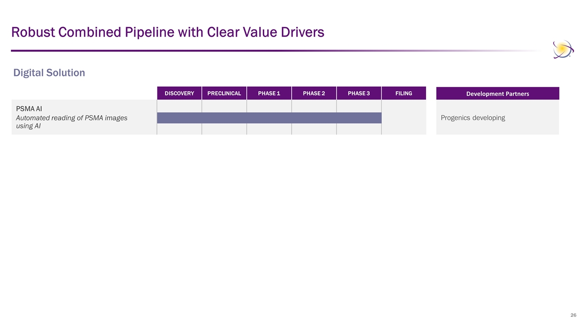
Task: Select the PHASE 3 column header
Action: 359,93
